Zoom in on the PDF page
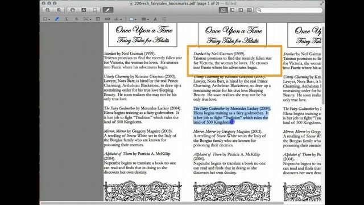 coord(59,10)
